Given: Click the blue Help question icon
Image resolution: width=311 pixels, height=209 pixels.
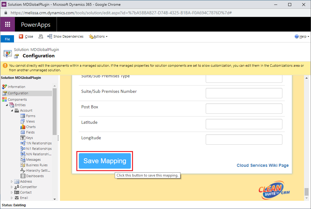Looking at the screenshot, I should (296, 36).
